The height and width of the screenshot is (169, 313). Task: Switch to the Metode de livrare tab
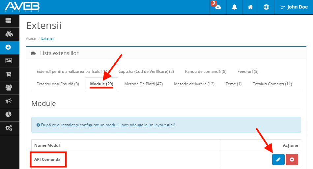(x=194, y=84)
